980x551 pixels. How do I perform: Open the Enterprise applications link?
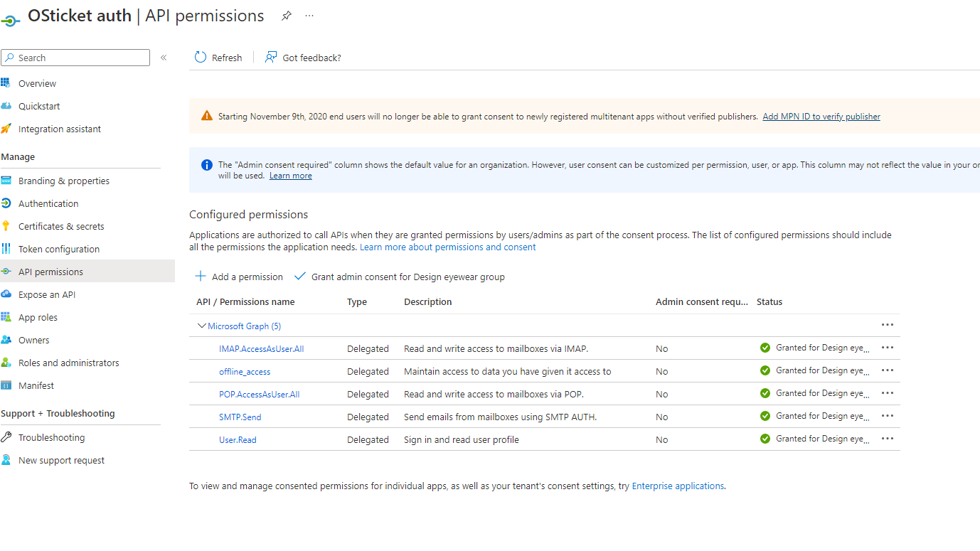(678, 486)
